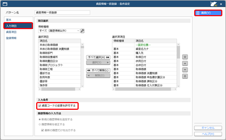Click the horizontal scrollbar thumb of 選択済項目 list
This screenshot has height=140, width=226.
pos(143,89)
